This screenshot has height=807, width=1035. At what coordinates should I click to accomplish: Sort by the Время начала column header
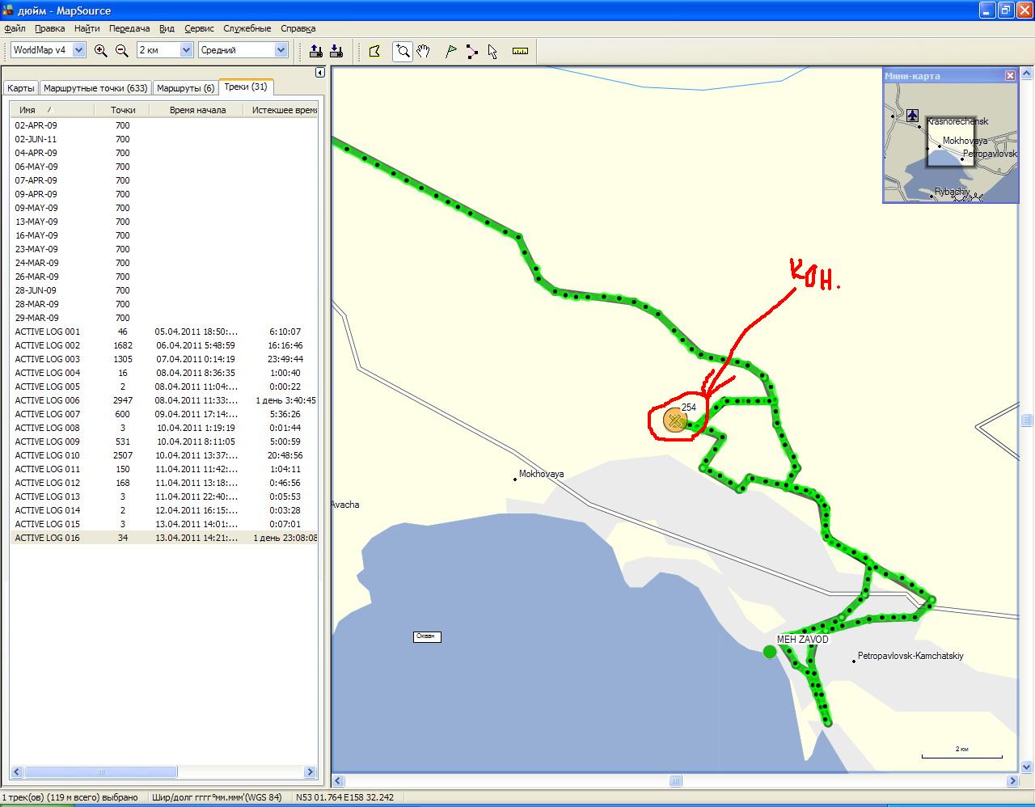click(197, 109)
